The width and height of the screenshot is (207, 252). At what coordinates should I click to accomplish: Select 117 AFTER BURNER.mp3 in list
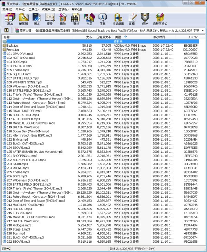point(101,119)
